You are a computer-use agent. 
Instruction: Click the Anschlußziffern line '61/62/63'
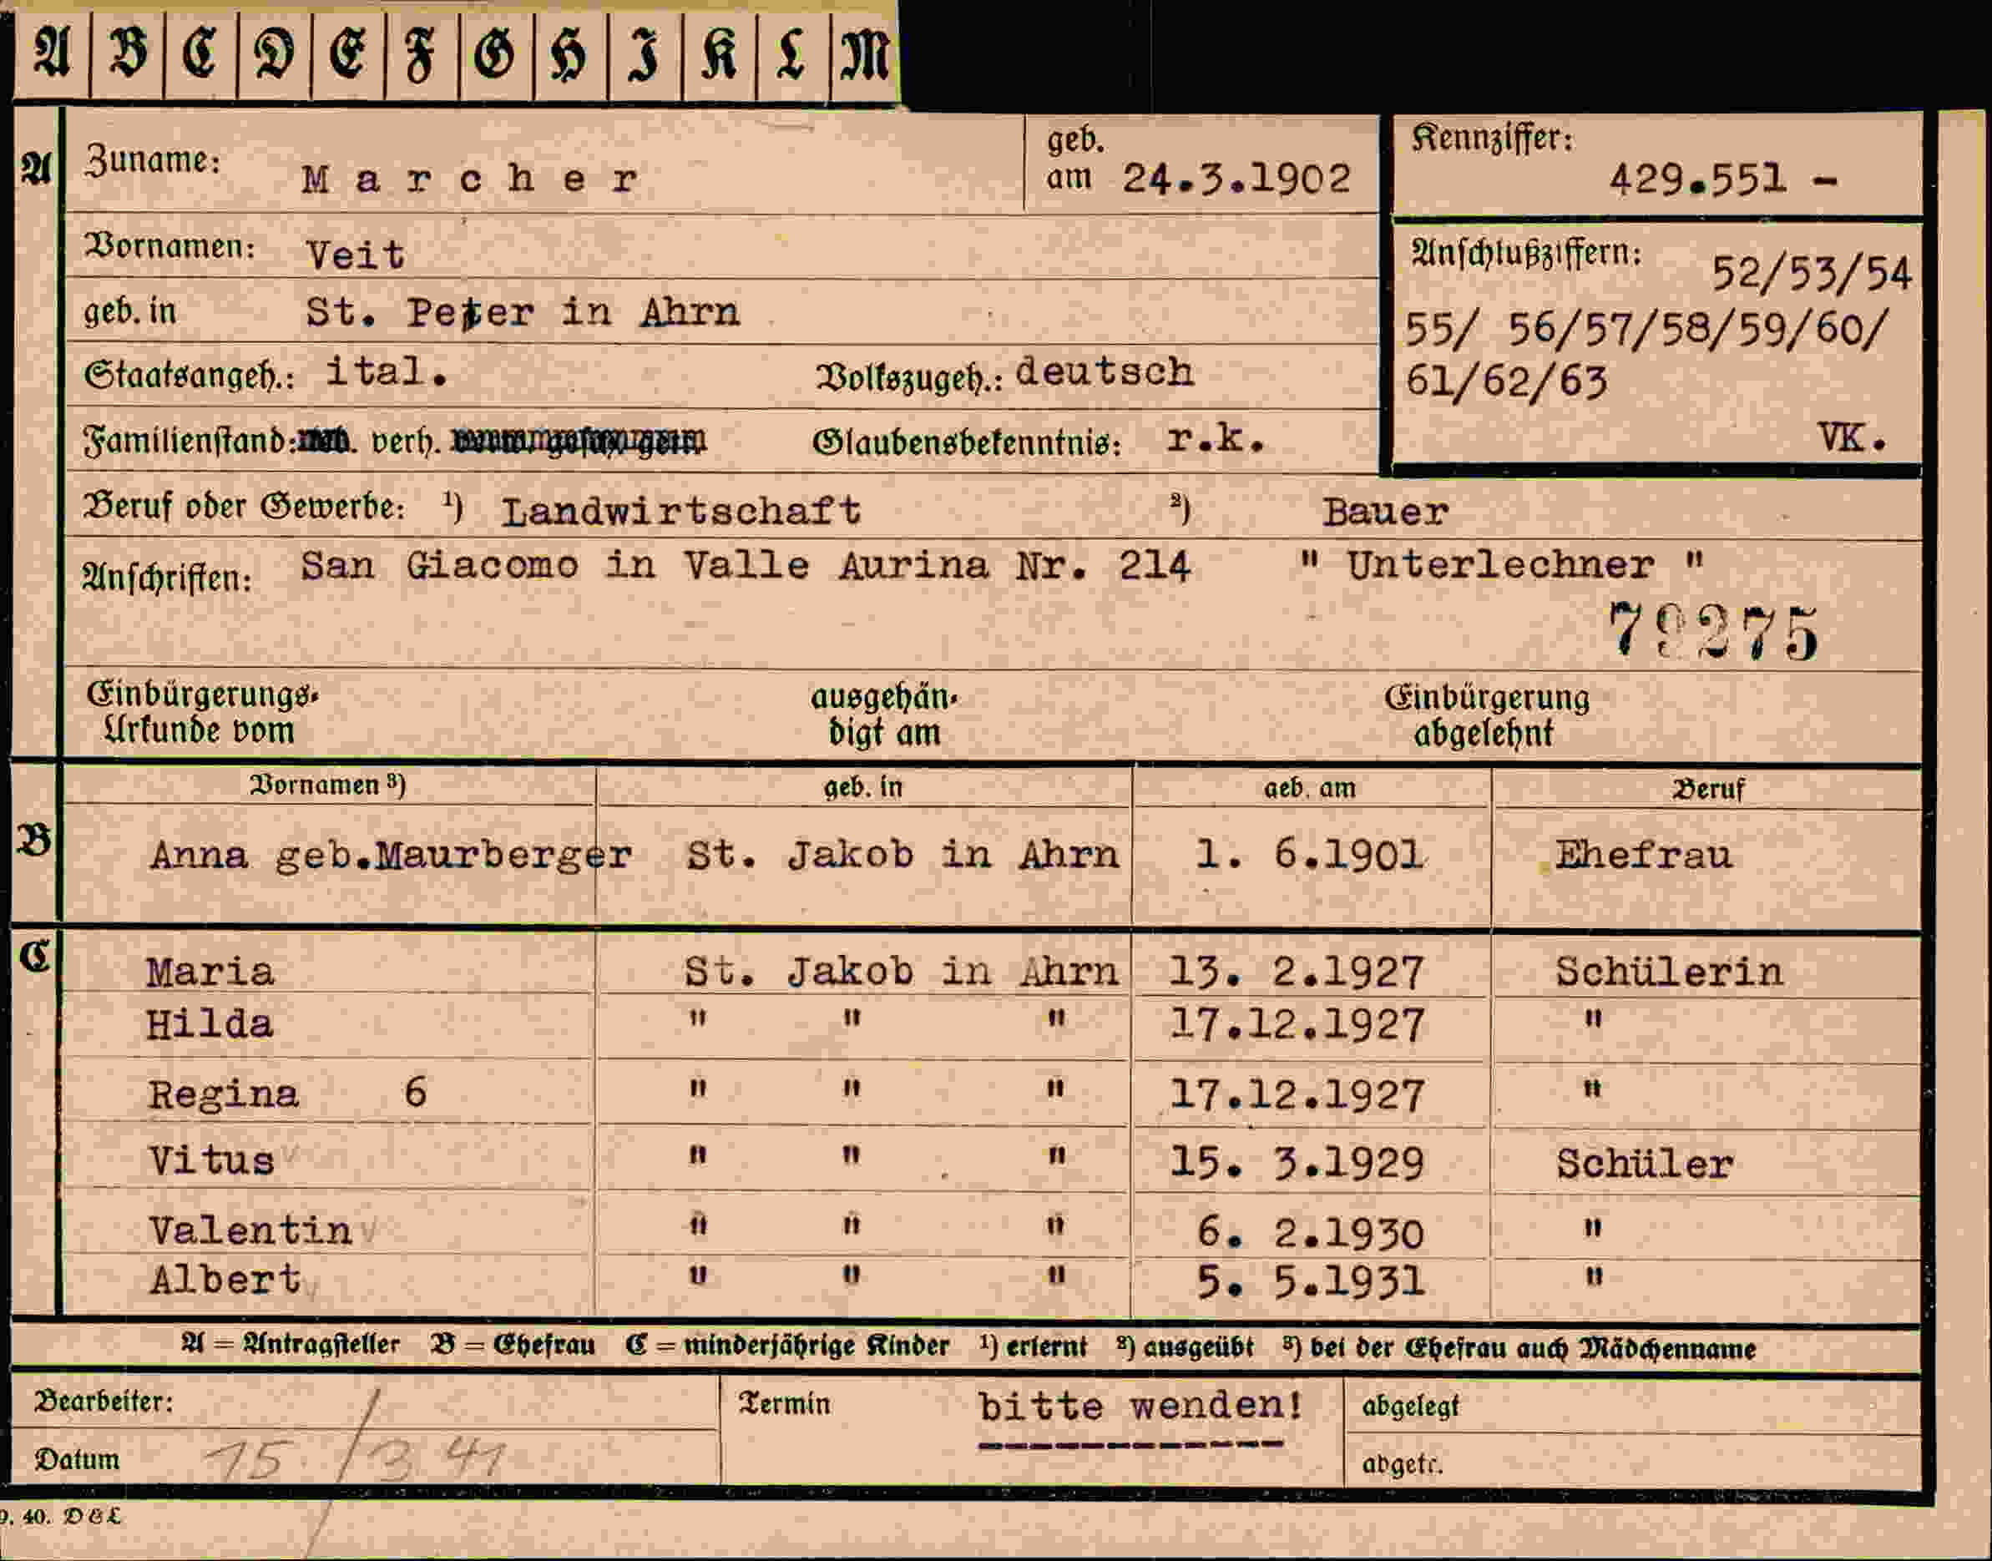[1505, 381]
